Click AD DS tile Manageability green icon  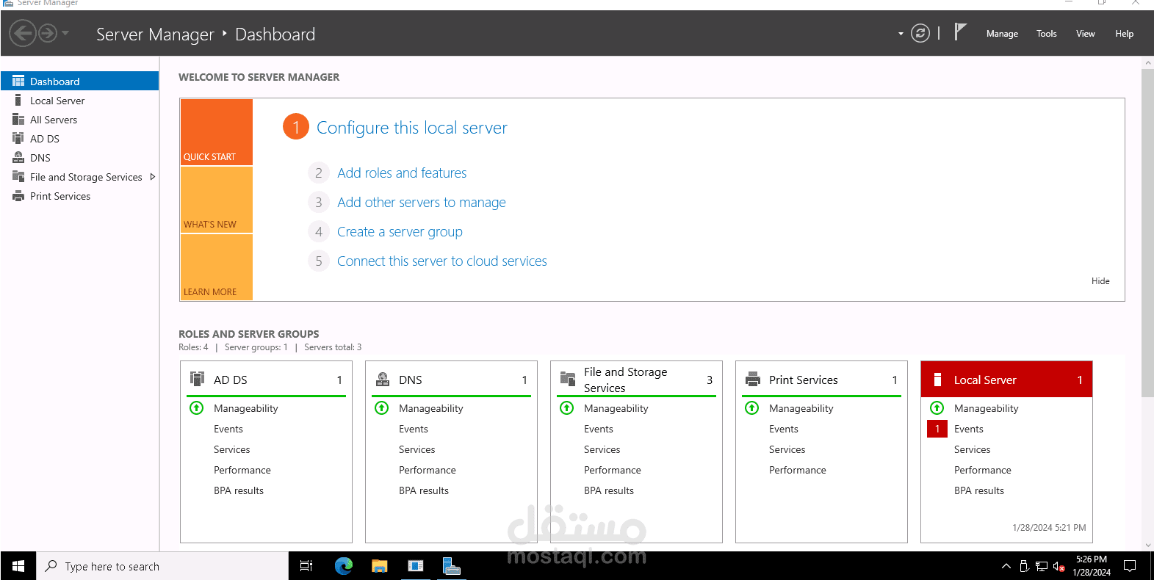click(197, 407)
